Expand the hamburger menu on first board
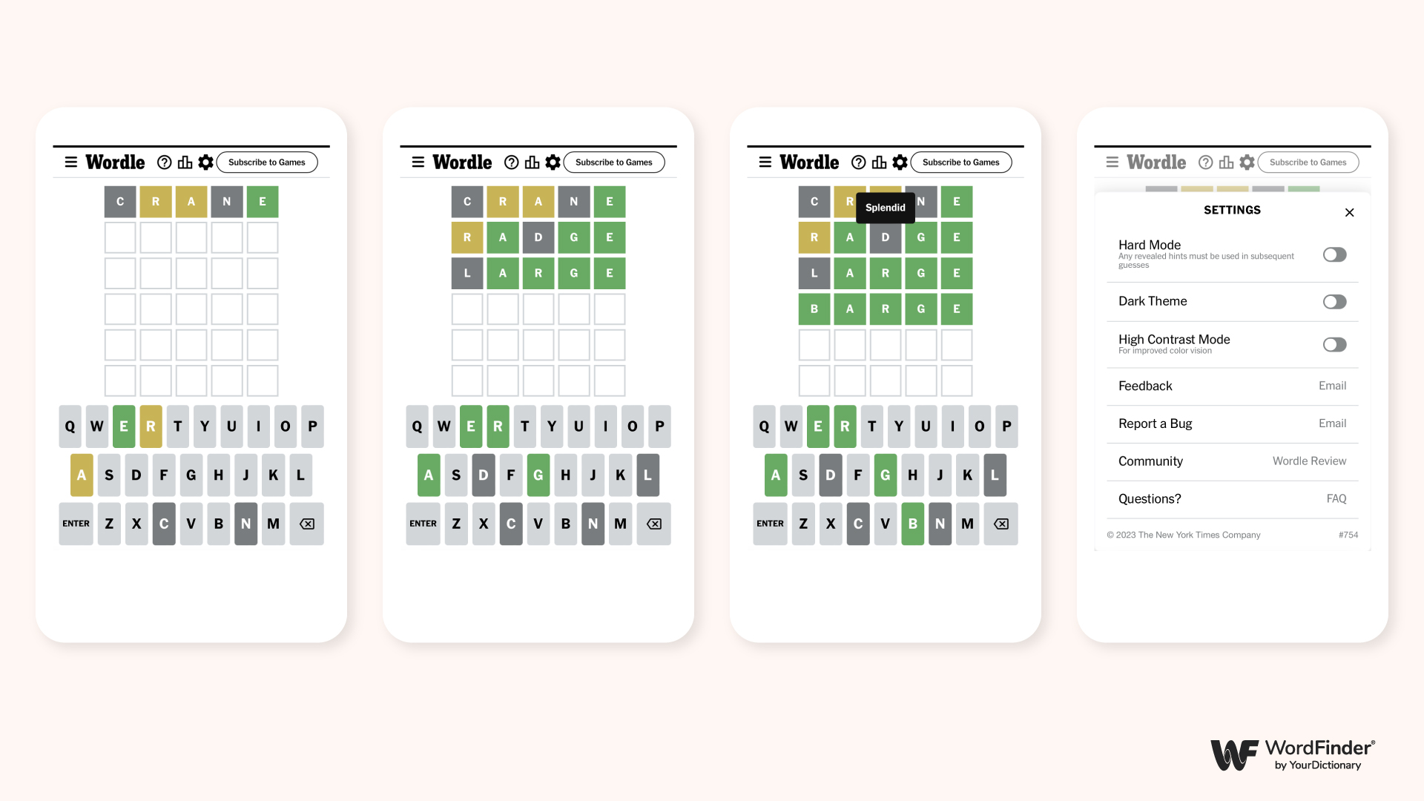1424x801 pixels. (70, 160)
